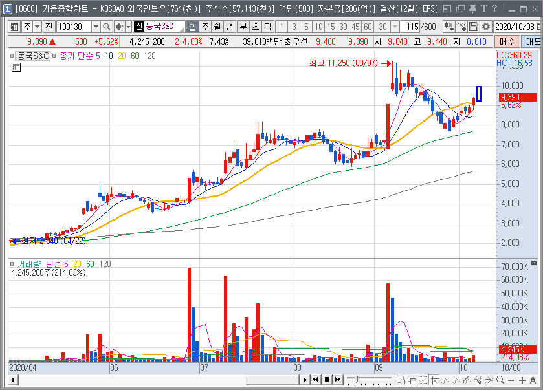Click the detach window icon in the title bar
This screenshot has height=390, width=543.
click(x=460, y=8)
